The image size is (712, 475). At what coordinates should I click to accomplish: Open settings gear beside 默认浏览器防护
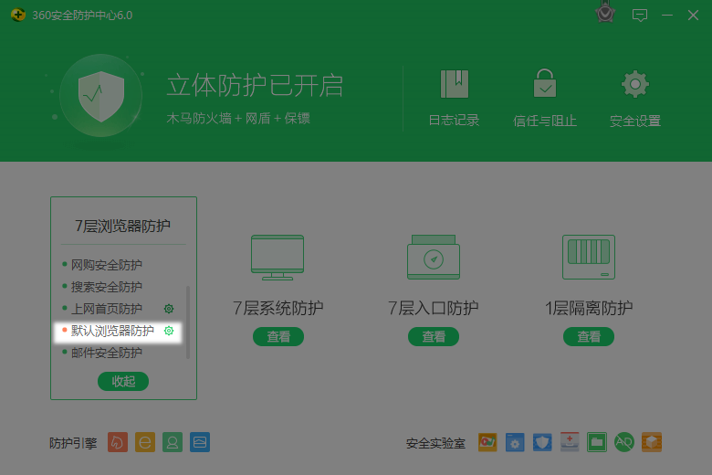(169, 331)
